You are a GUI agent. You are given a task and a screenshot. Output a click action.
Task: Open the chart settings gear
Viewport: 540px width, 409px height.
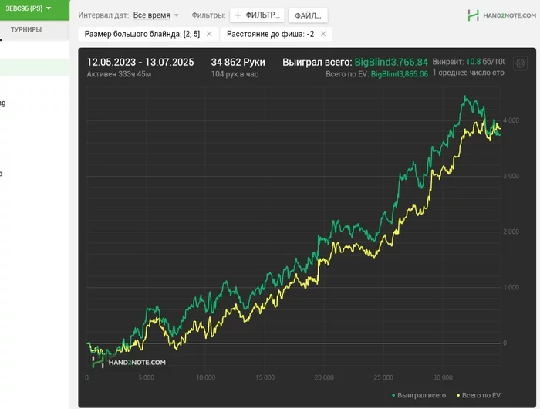click(x=519, y=64)
